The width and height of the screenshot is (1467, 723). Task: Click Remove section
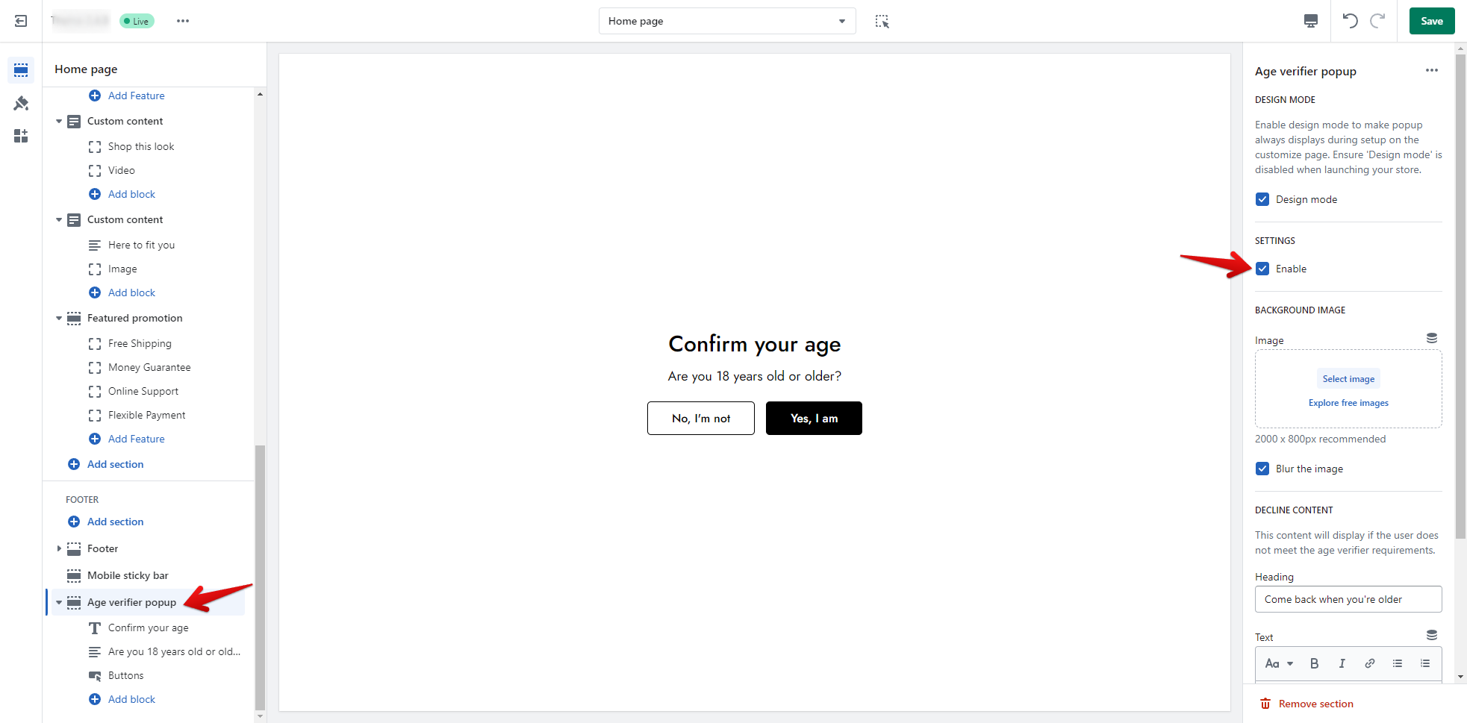(x=1315, y=704)
